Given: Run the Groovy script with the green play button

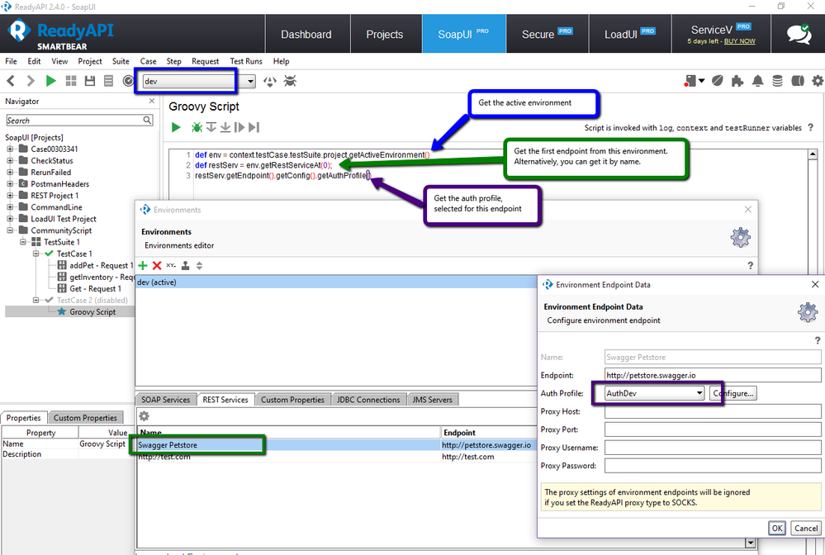Looking at the screenshot, I should (176, 127).
